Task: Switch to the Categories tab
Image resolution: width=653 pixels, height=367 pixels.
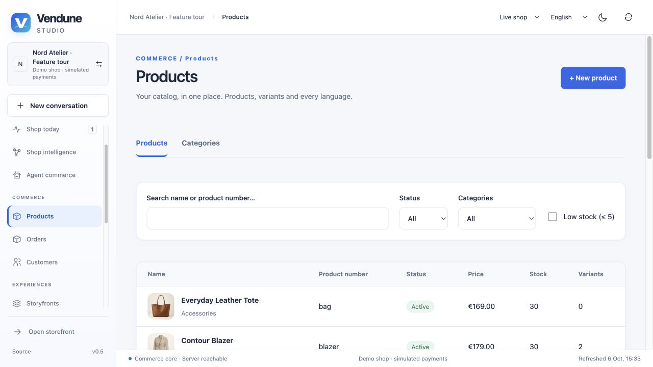Action: coord(200,143)
